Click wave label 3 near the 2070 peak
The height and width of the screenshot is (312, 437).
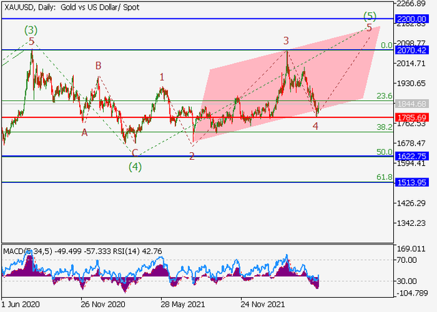click(x=286, y=41)
